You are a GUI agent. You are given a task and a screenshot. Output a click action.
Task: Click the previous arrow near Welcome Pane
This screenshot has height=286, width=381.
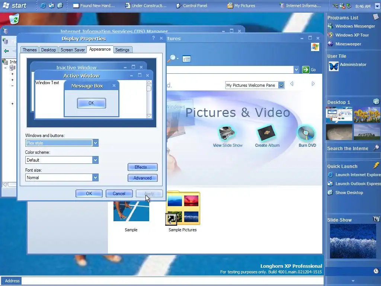292,84
